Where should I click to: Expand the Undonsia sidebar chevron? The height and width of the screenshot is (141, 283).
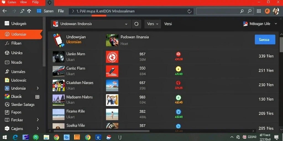38,88
